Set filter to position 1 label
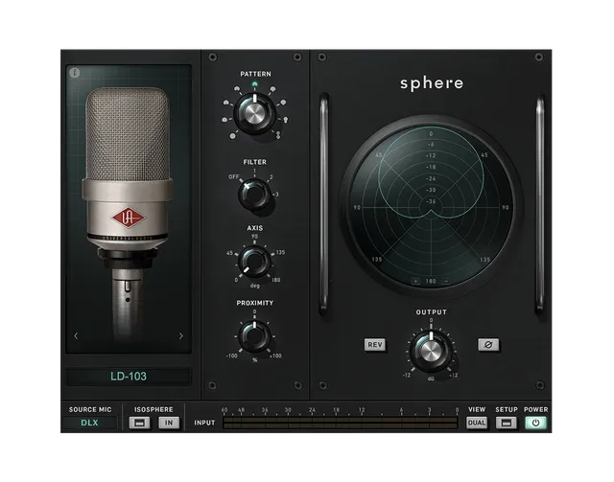The image size is (614, 482). coord(254,171)
